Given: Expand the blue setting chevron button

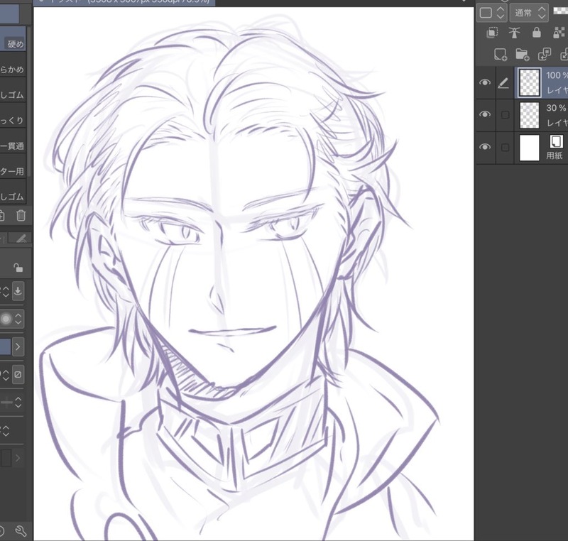Looking at the screenshot, I should [x=18, y=347].
